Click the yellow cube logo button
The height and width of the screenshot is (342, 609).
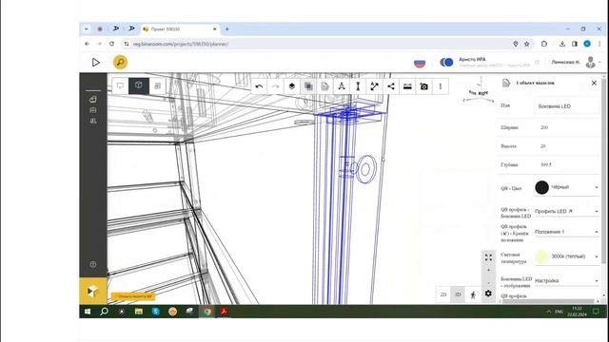click(93, 291)
